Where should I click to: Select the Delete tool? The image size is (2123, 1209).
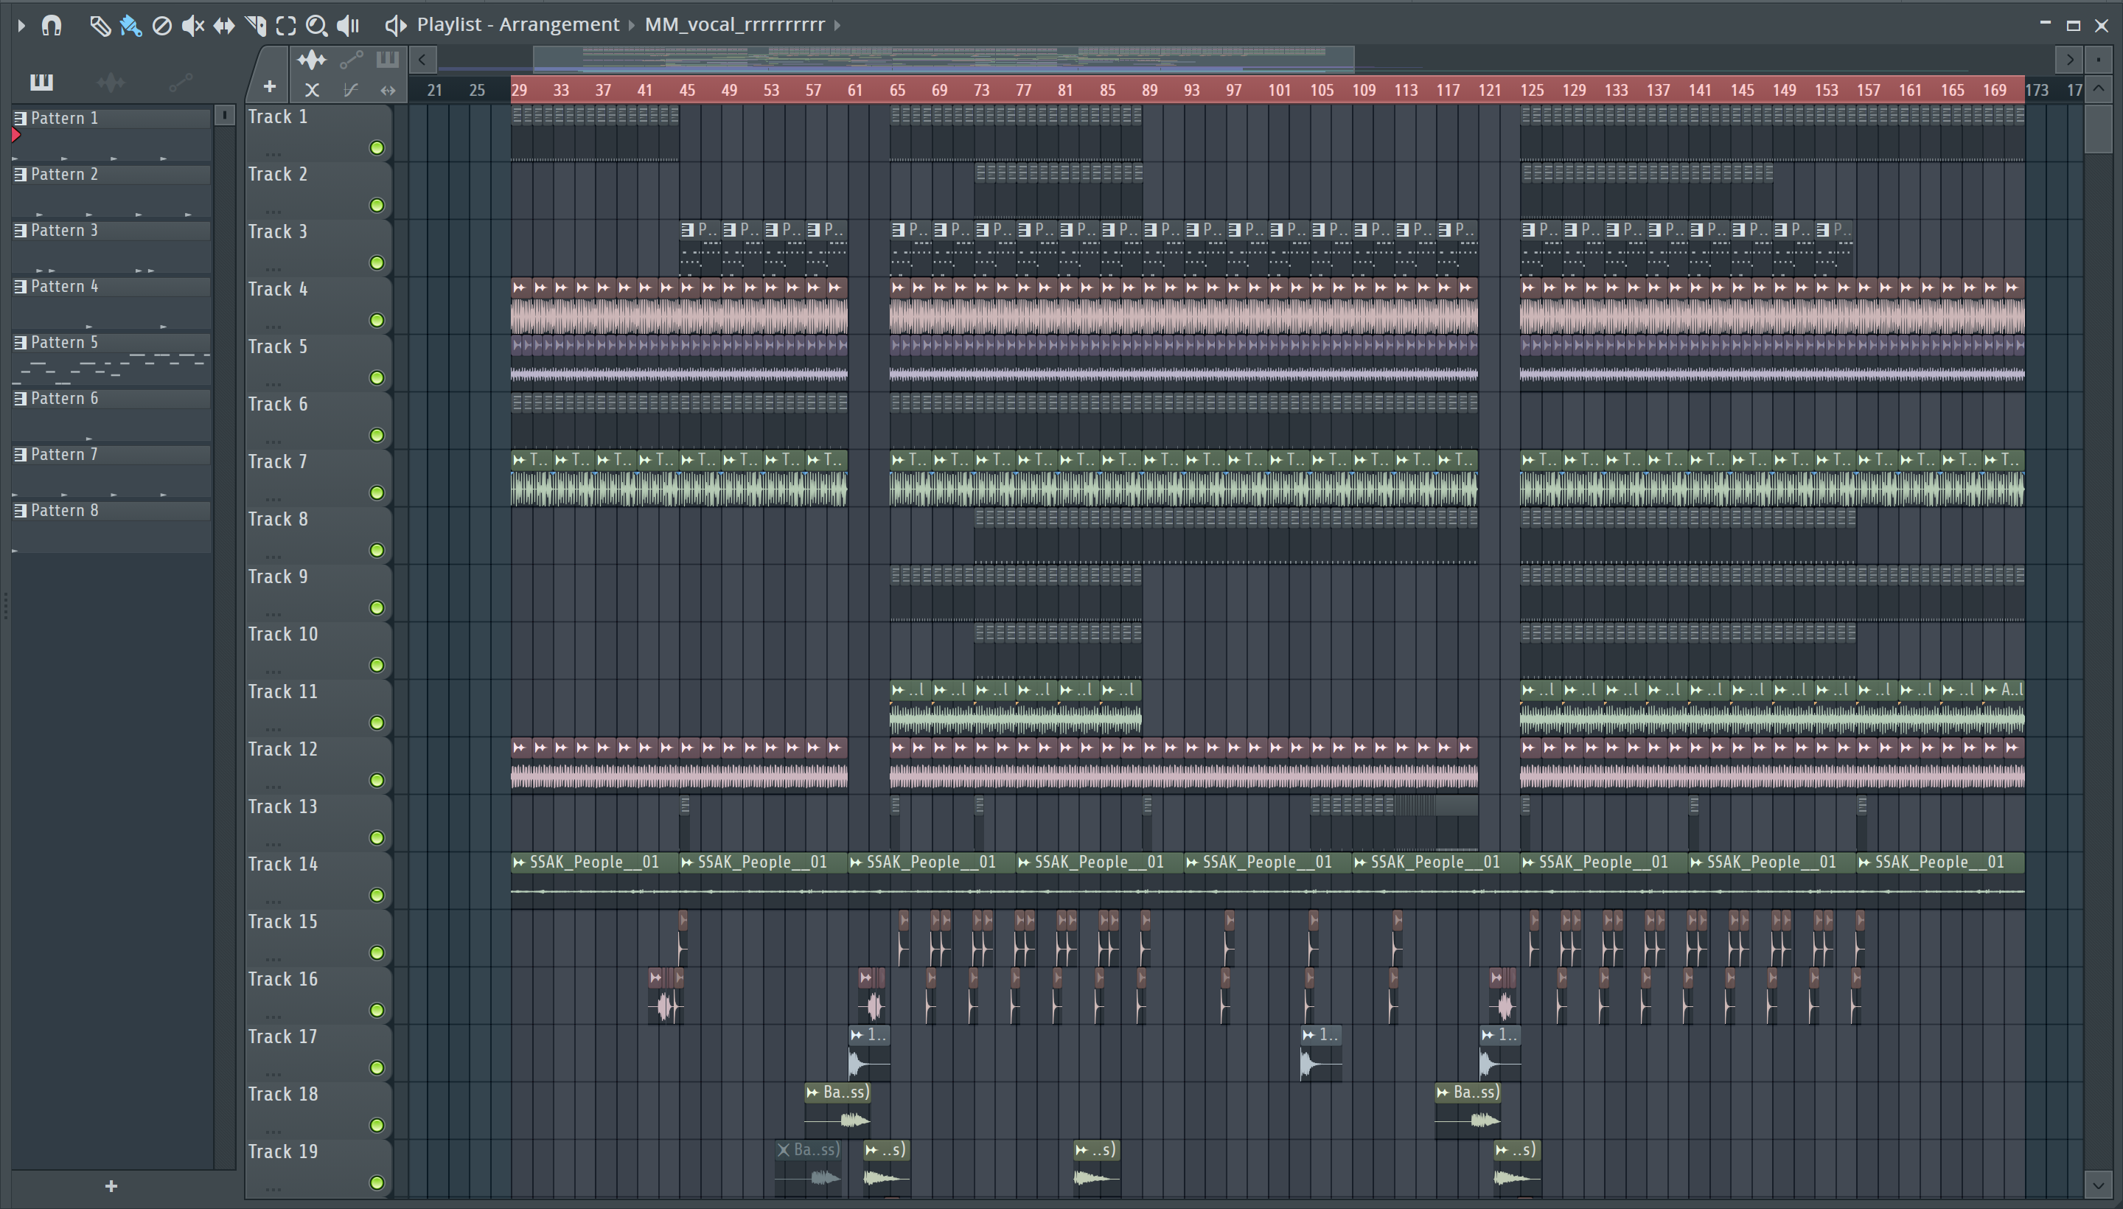[162, 26]
